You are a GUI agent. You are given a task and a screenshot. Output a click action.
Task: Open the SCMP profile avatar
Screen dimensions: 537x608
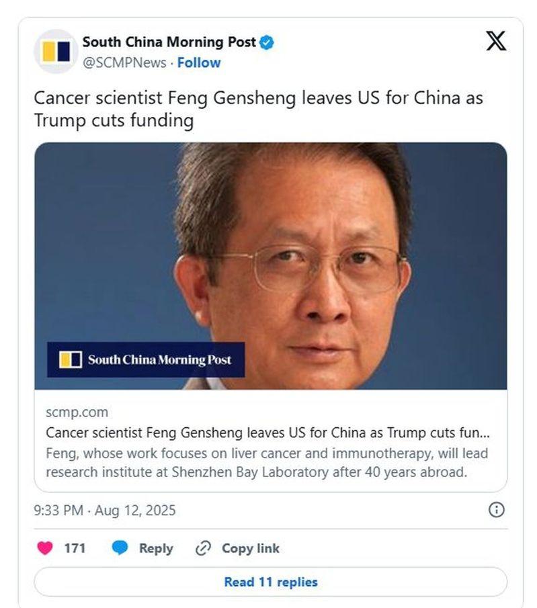pyautogui.click(x=56, y=52)
